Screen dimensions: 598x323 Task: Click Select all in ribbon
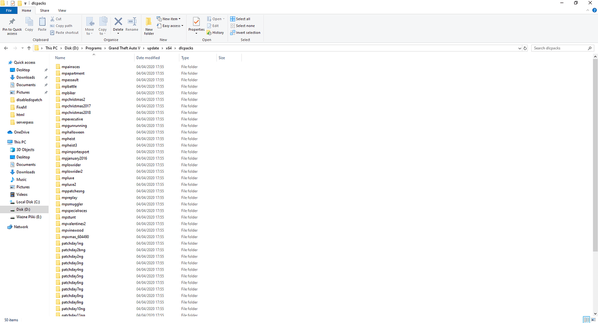(240, 19)
